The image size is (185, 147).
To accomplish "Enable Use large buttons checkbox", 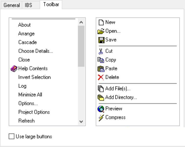I will pyautogui.click(x=12, y=137).
